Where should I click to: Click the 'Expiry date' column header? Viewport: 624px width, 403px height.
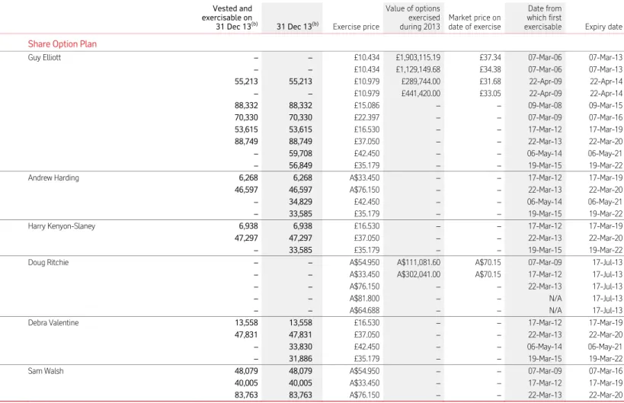pos(603,27)
